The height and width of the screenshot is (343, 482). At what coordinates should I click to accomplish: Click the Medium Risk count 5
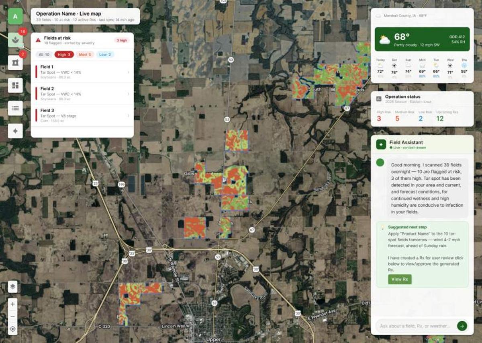click(x=397, y=119)
